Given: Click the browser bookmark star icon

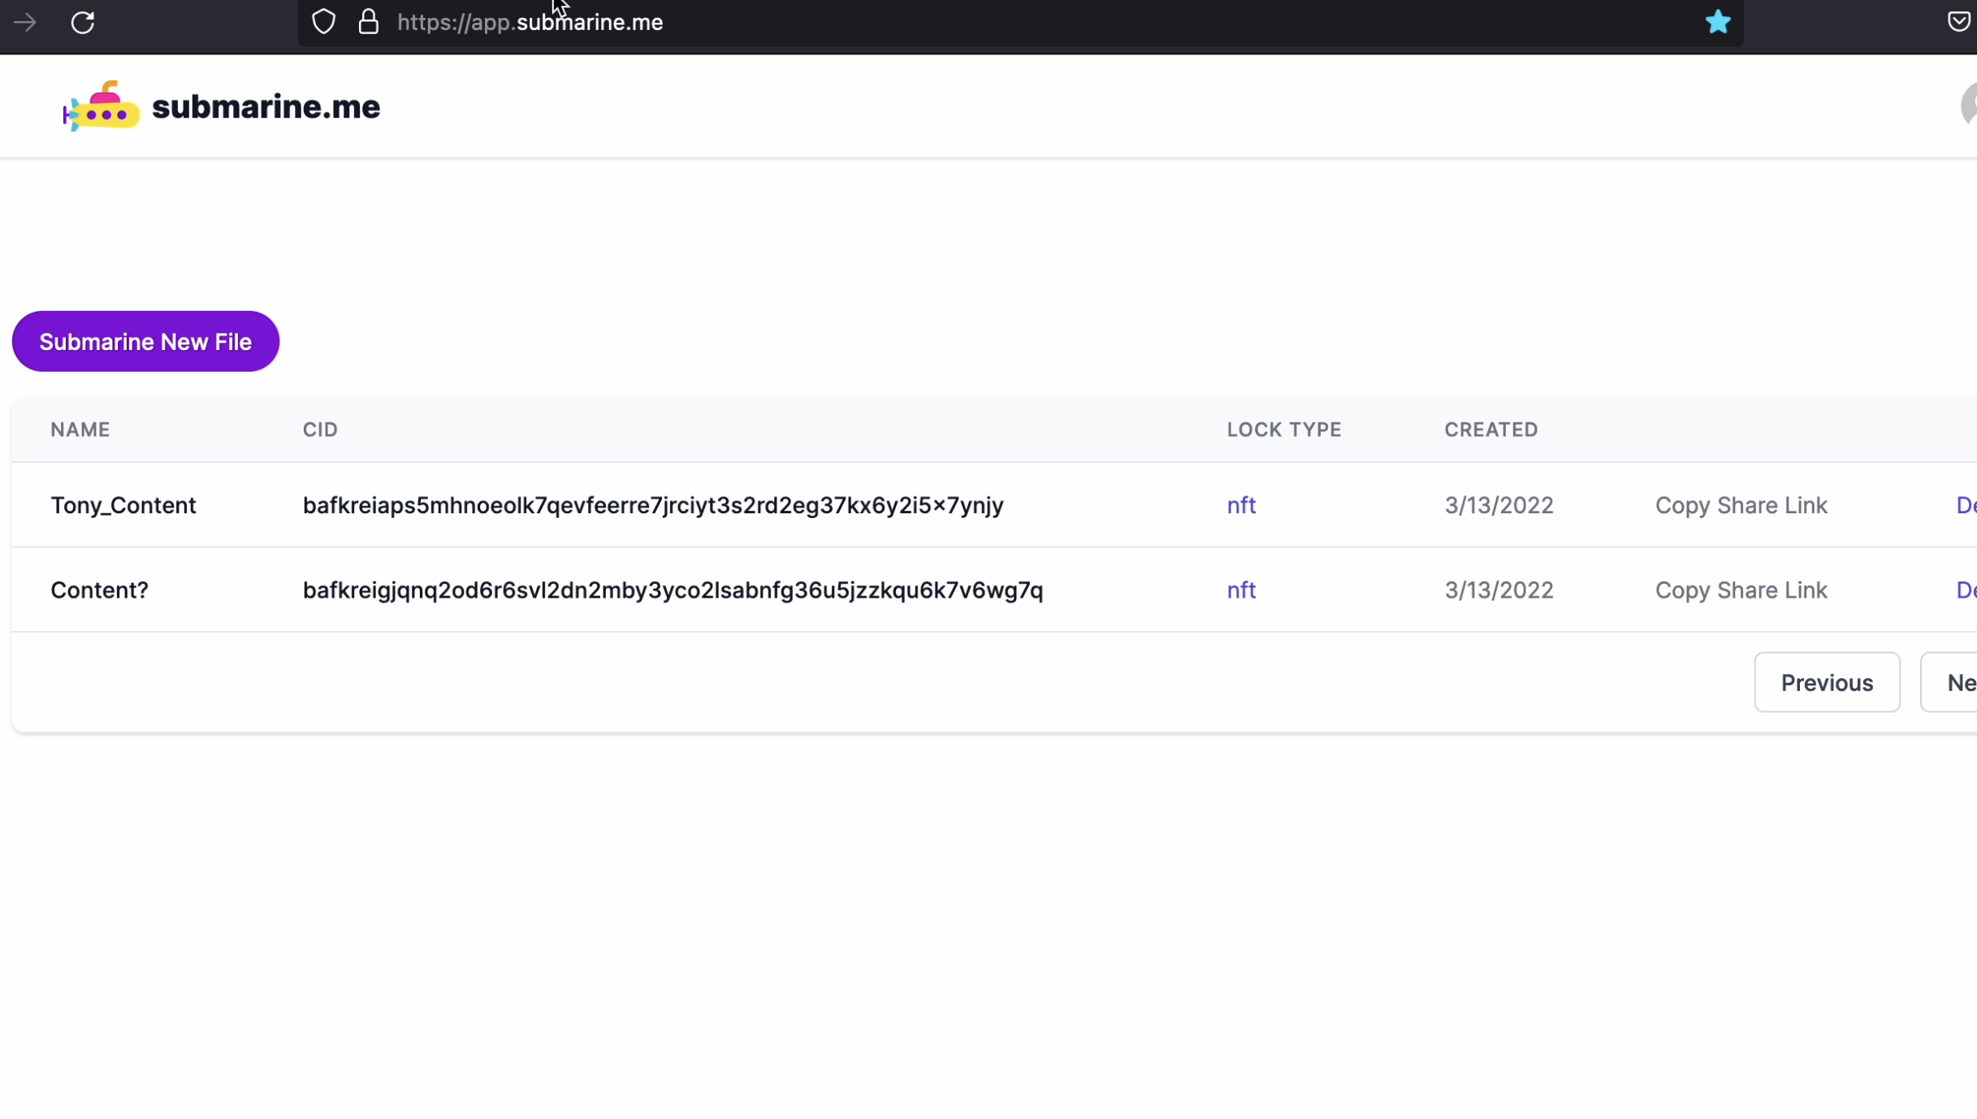Looking at the screenshot, I should pos(1716,22).
